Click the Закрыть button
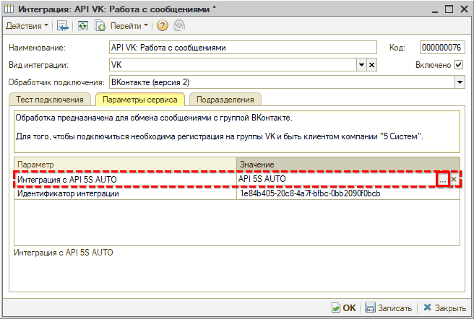Image resolution: width=474 pixels, height=319 pixels. coord(444,307)
